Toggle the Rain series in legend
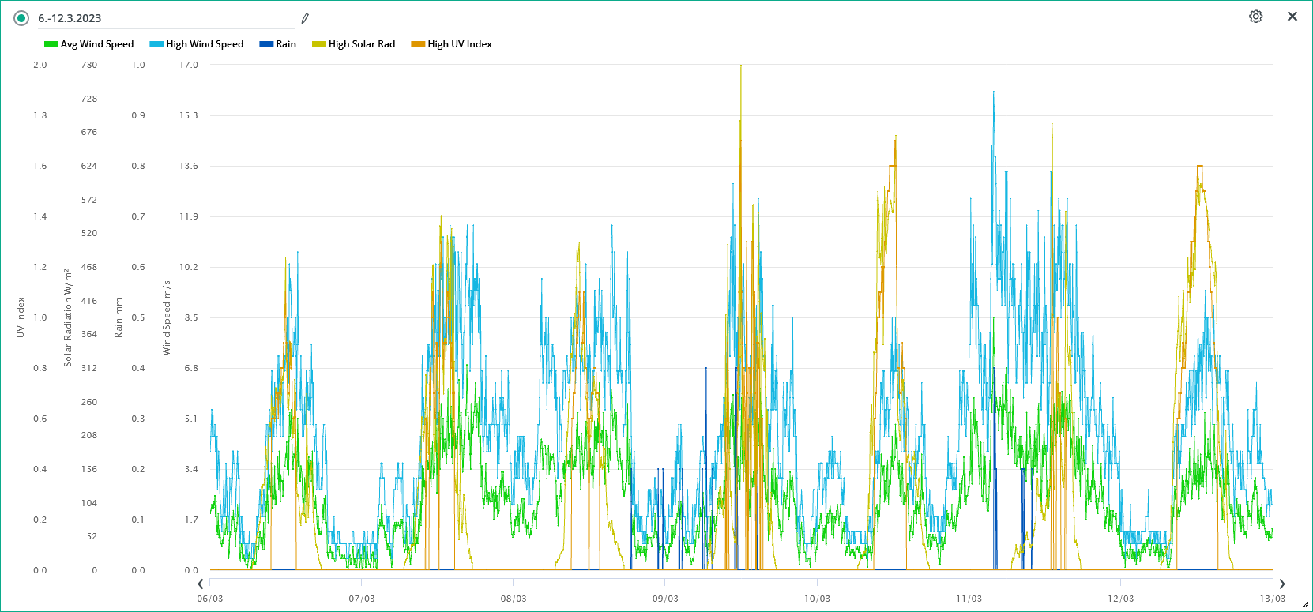The image size is (1313, 612). (278, 44)
